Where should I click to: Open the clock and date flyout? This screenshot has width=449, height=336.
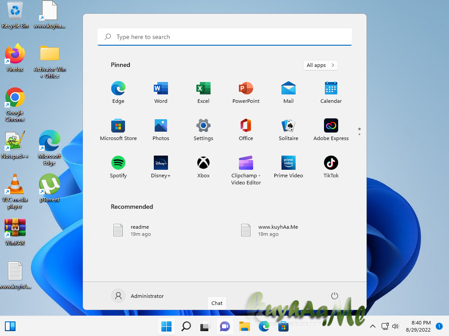tap(418, 326)
